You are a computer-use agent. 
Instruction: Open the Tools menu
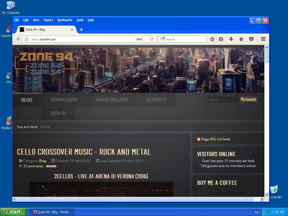click(80, 20)
